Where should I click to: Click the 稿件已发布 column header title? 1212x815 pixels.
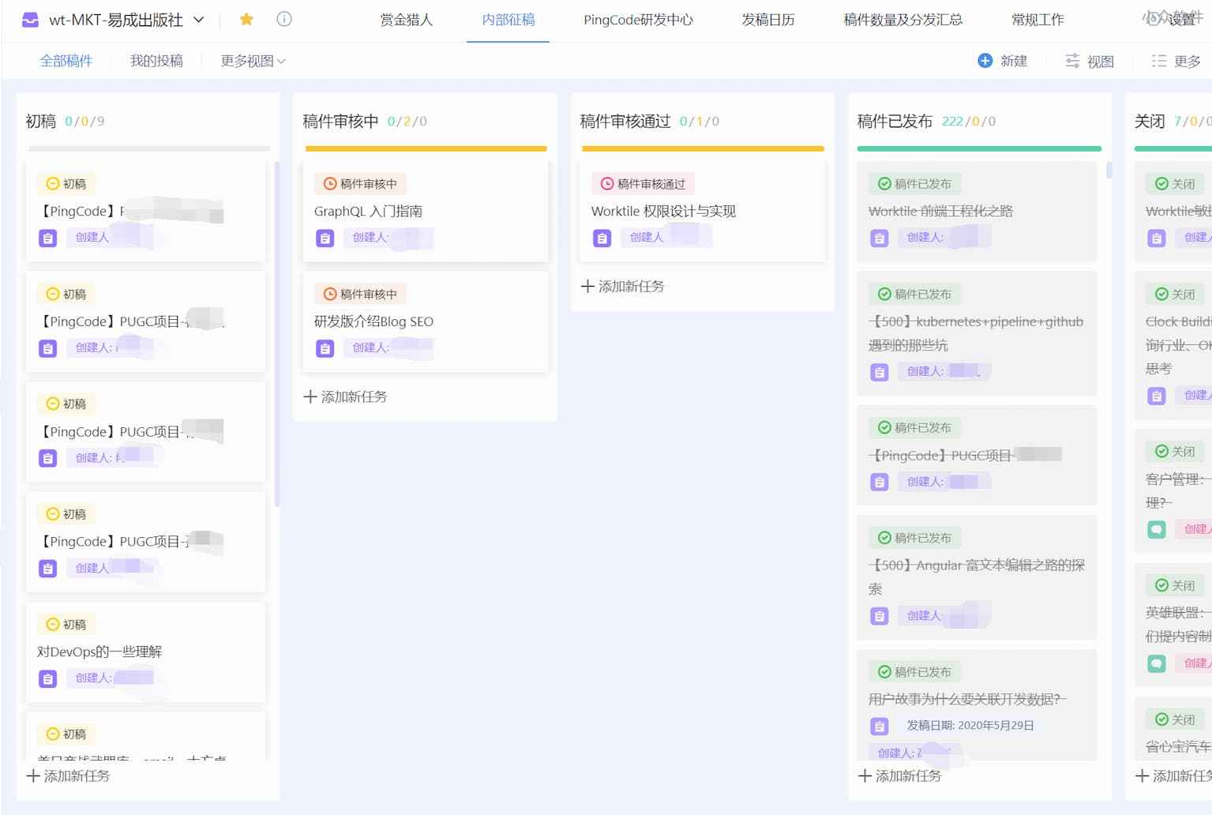[895, 121]
